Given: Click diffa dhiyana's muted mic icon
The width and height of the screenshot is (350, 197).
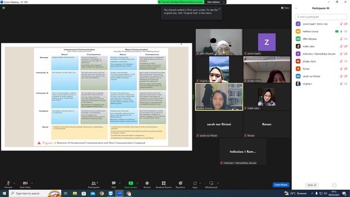Looking at the screenshot, I should (x=341, y=39).
